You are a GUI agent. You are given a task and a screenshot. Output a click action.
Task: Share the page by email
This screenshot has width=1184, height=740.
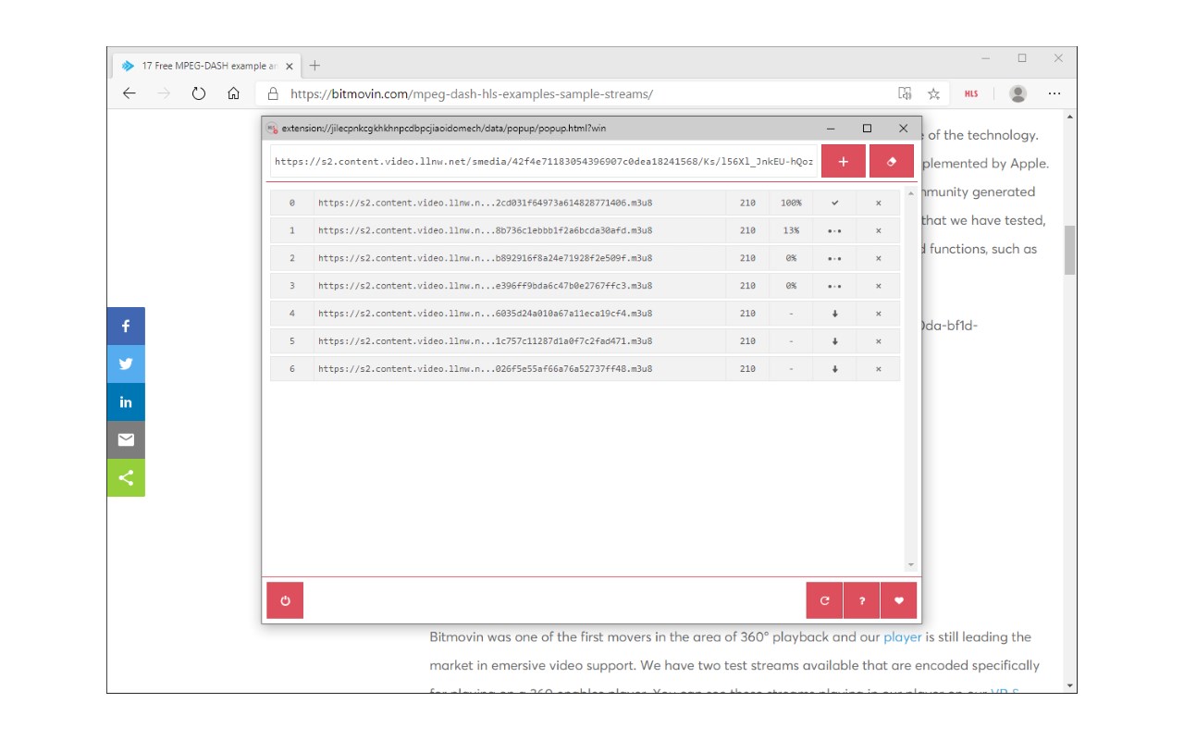(126, 439)
